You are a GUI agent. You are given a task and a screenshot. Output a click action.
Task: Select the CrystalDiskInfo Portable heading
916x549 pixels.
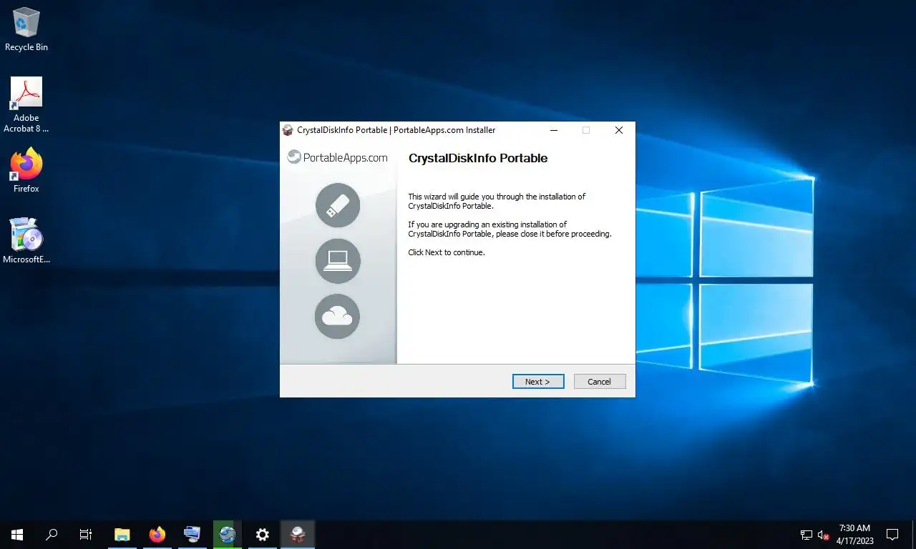tap(478, 159)
